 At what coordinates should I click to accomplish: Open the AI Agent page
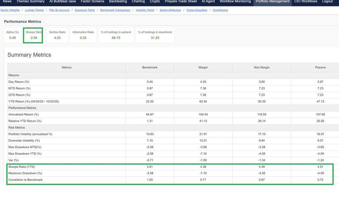[208, 2]
